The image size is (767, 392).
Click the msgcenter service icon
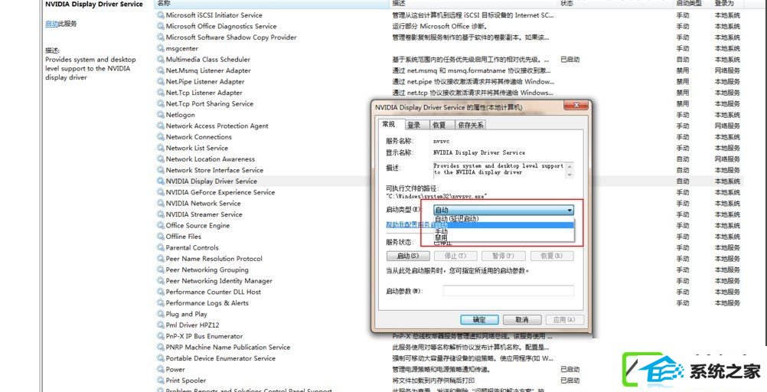click(x=161, y=48)
